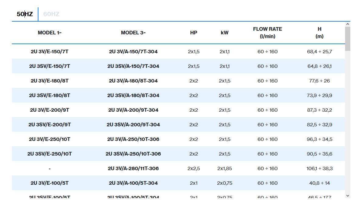Select the HP column header
Image resolution: width=357 pixels, height=203 pixels.
tap(194, 33)
